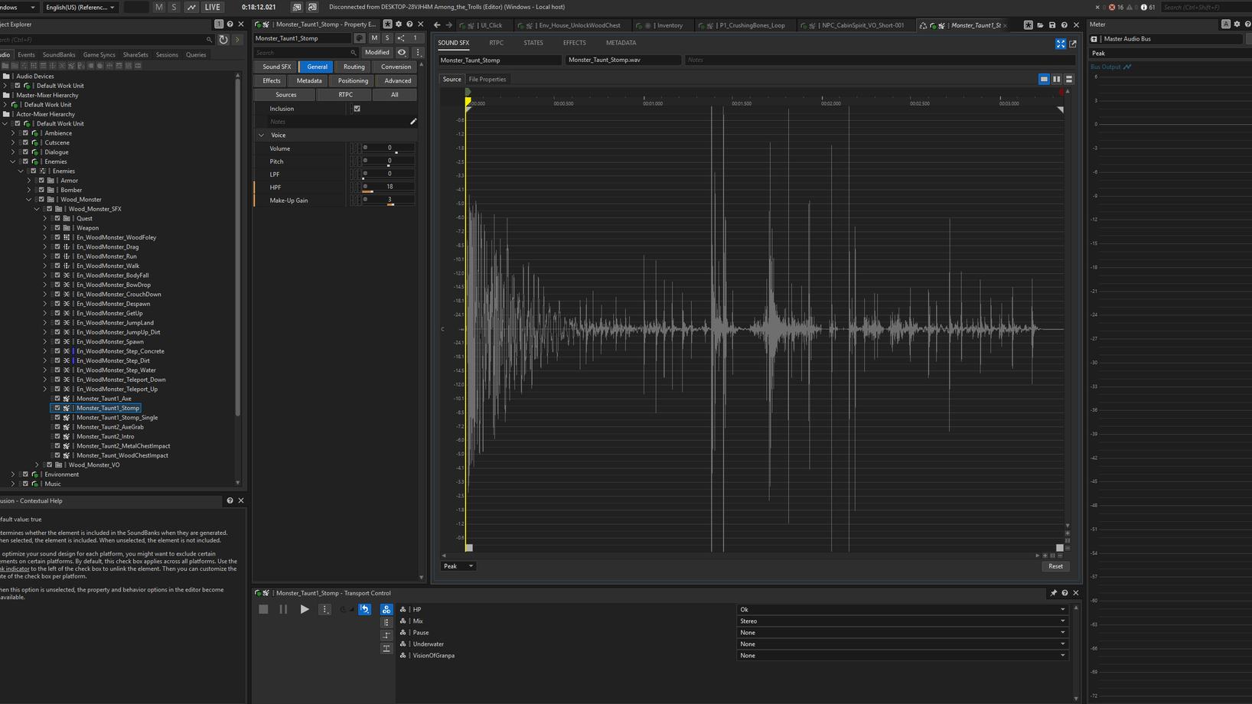
Task: Collapse the Wood_Monster_SFX folder
Action: click(x=37, y=209)
